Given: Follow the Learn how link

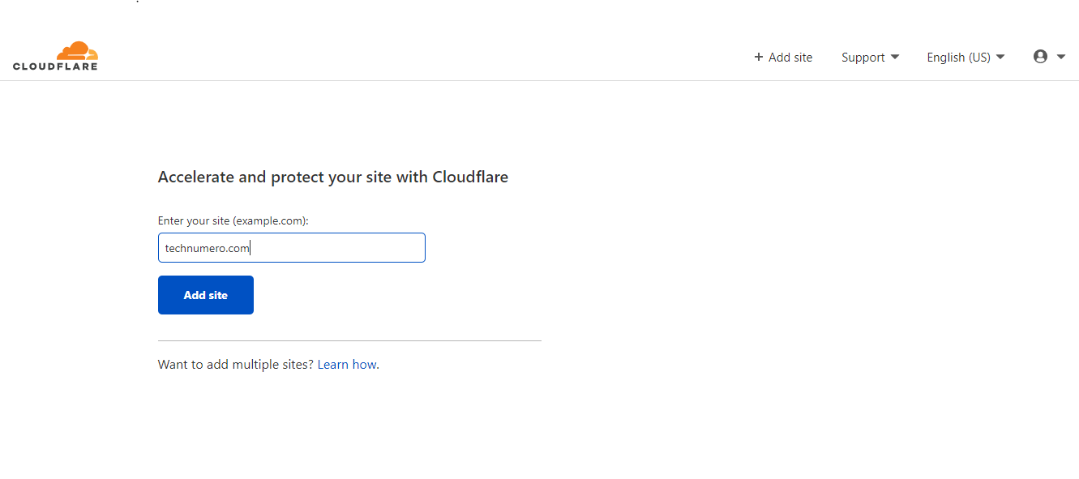Looking at the screenshot, I should point(347,365).
